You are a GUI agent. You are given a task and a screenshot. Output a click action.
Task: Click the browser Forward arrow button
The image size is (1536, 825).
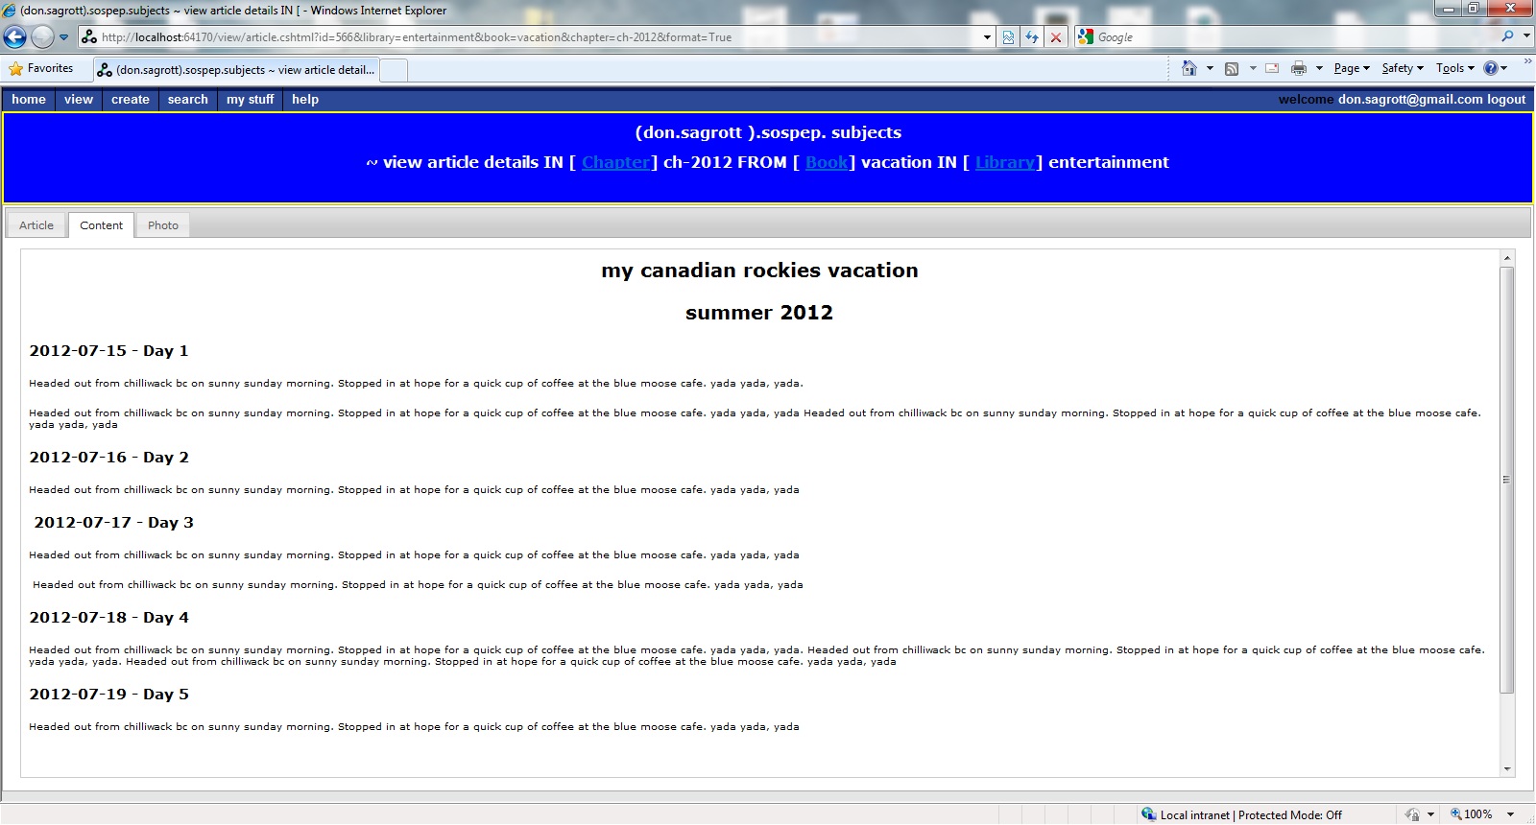(42, 37)
